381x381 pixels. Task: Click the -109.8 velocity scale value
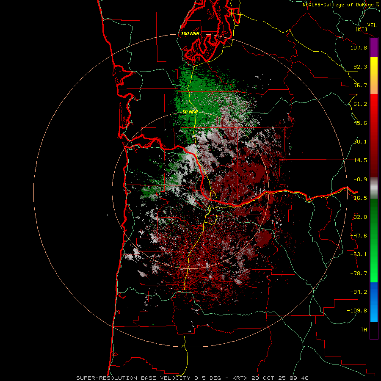pyautogui.click(x=357, y=311)
